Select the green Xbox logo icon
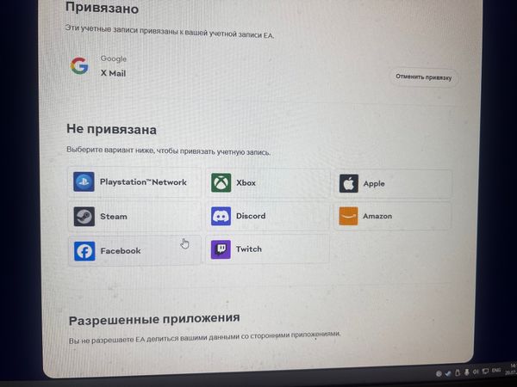The image size is (517, 387). click(221, 182)
